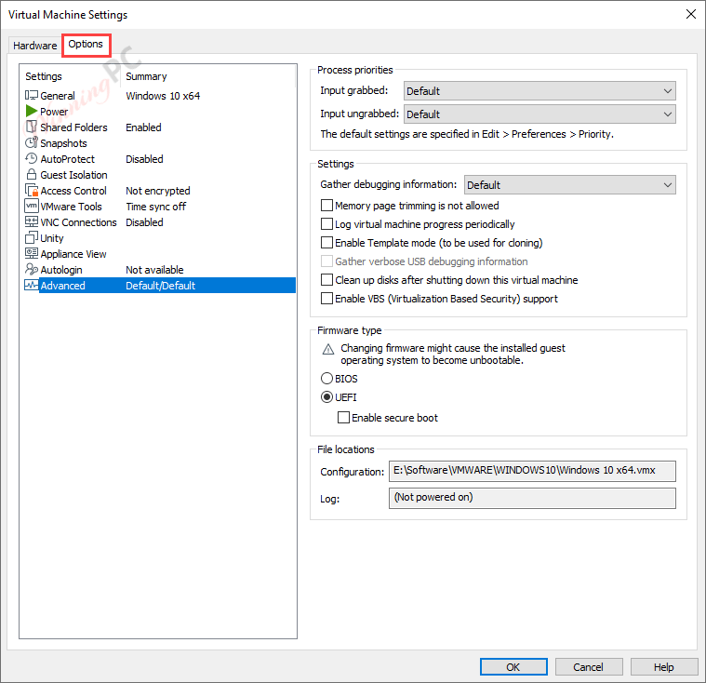Switch to the Options tab
Viewport: 706px width, 683px height.
86,44
